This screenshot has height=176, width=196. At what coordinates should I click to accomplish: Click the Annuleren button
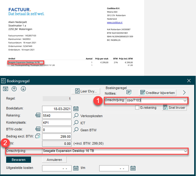coord(54,160)
